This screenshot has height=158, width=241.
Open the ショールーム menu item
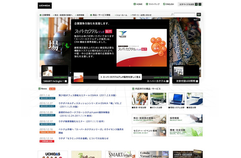121,15
